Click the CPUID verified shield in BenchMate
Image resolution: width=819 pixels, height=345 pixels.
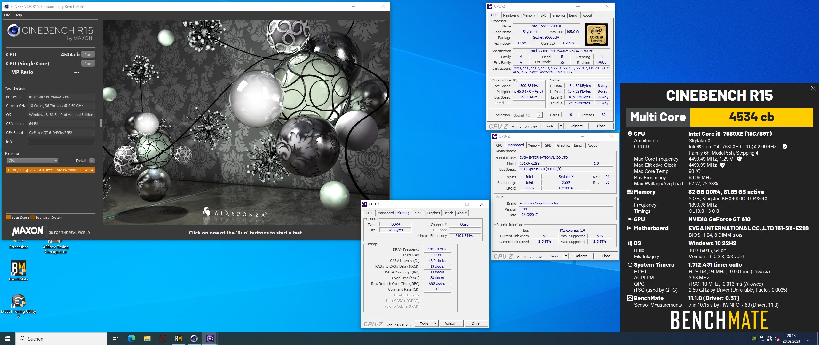tap(785, 147)
